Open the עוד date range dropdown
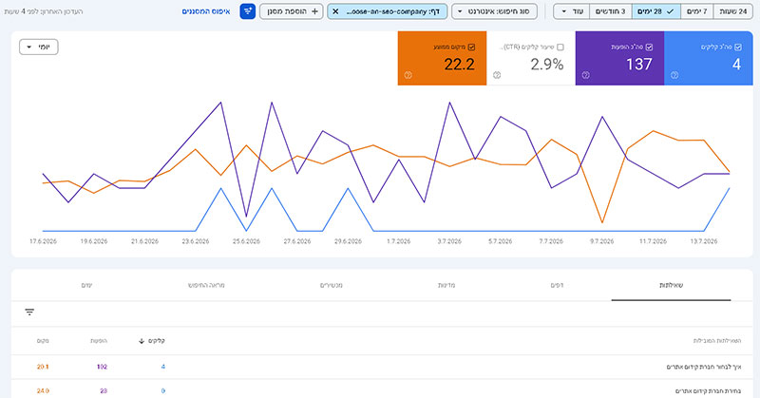The width and height of the screenshot is (760, 398). pyautogui.click(x=572, y=11)
